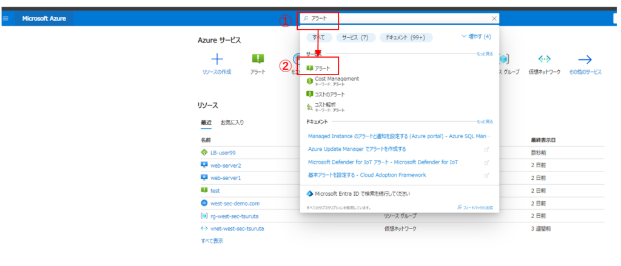This screenshot has width=621, height=266.
Task: Click the resource group icon beside rg-west-sec-tsuruta
Action: [x=204, y=216]
